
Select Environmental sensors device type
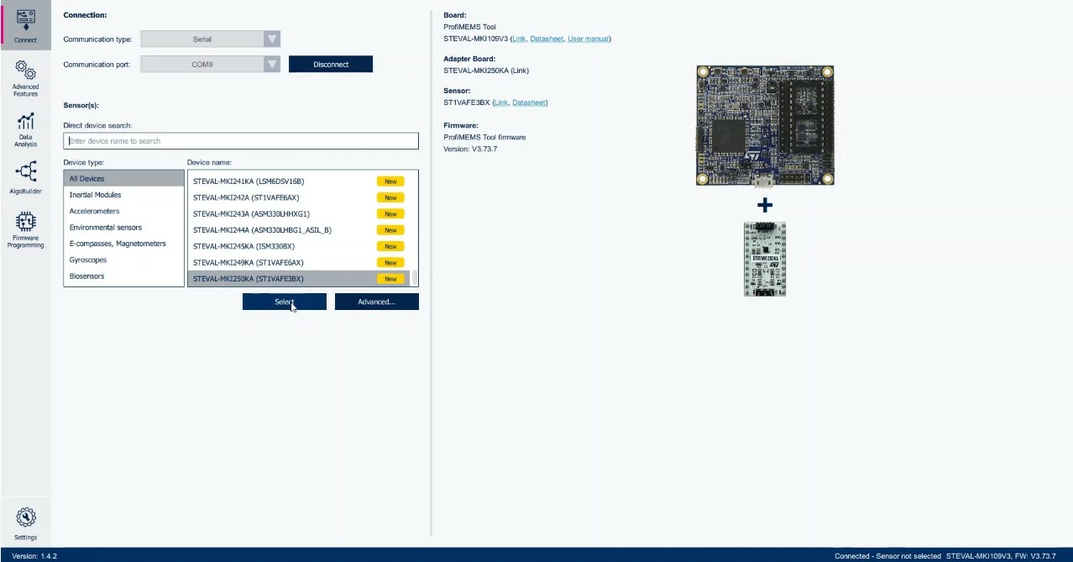[123, 228]
